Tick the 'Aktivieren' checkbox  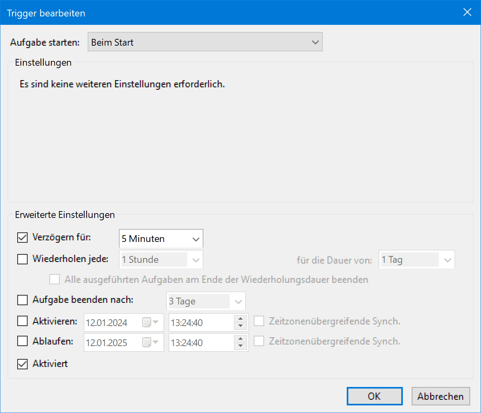click(x=22, y=321)
